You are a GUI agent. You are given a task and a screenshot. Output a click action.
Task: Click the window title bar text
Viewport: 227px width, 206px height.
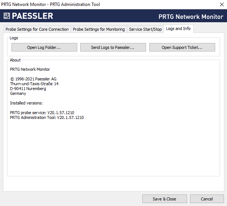[50, 4]
